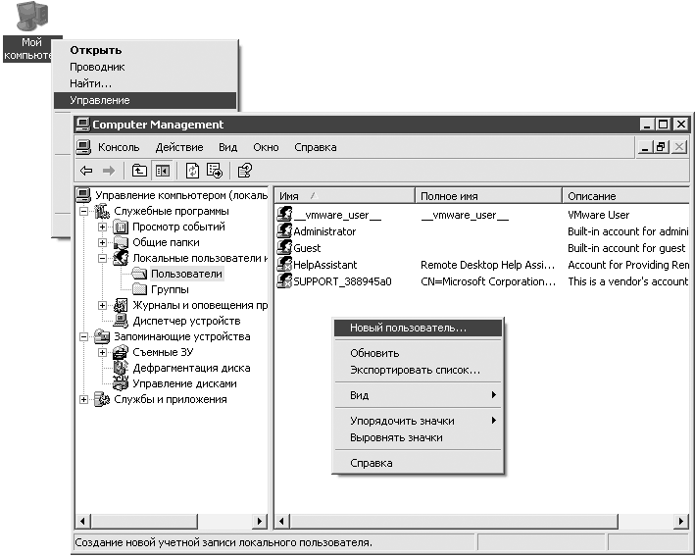Viewport: 695px width, 557px height.
Task: Choose Выровнять значки from context menu
Action: [418, 437]
